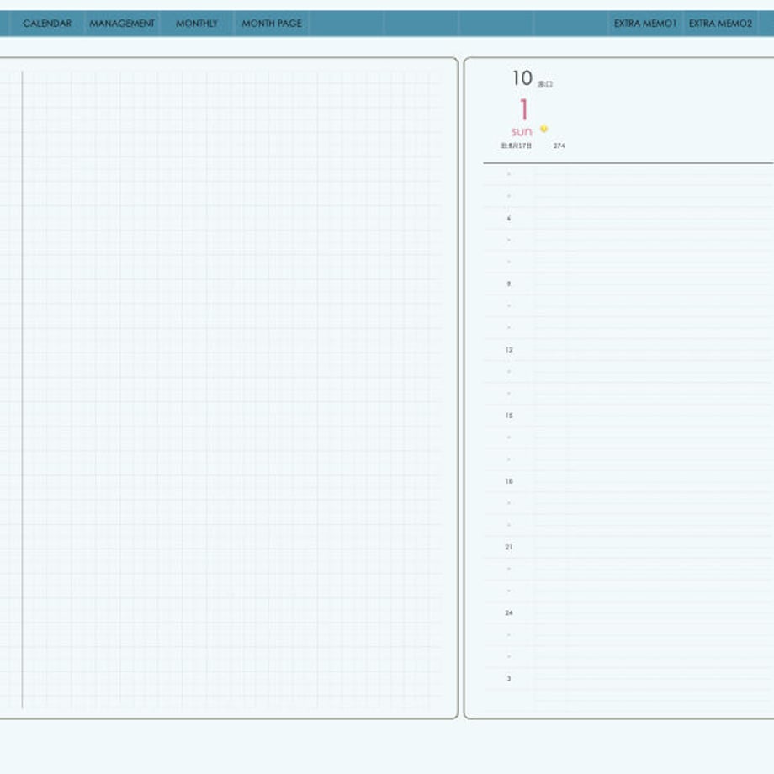Screen dimensions: 774x774
Task: Tap the month number 10 in header
Action: (522, 78)
